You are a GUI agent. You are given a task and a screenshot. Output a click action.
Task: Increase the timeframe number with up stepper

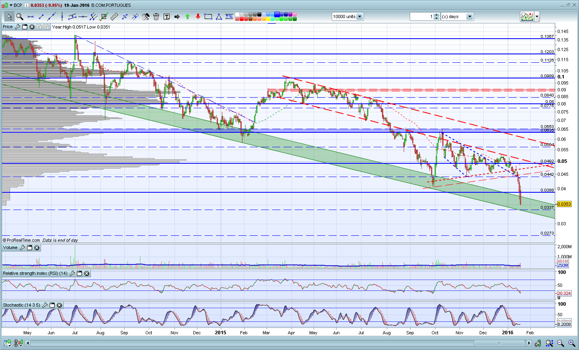coord(437,15)
